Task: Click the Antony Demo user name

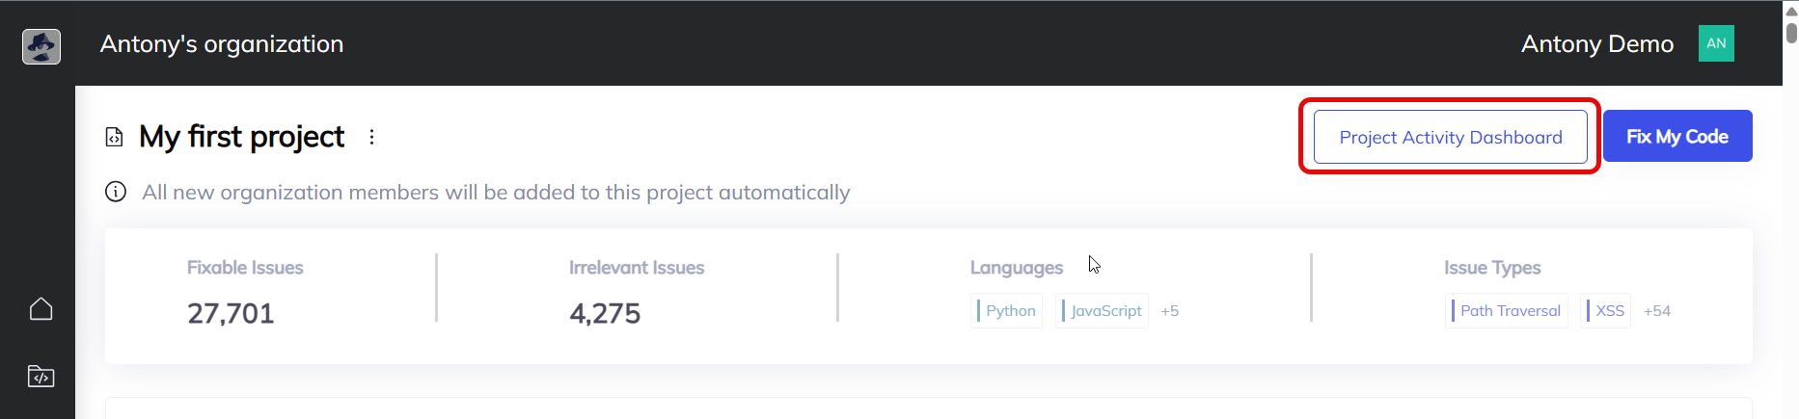Action: 1596,44
